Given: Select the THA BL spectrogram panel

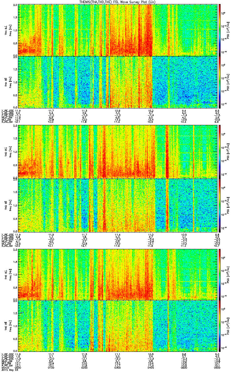Looking at the screenshot, I should click(x=118, y=30).
